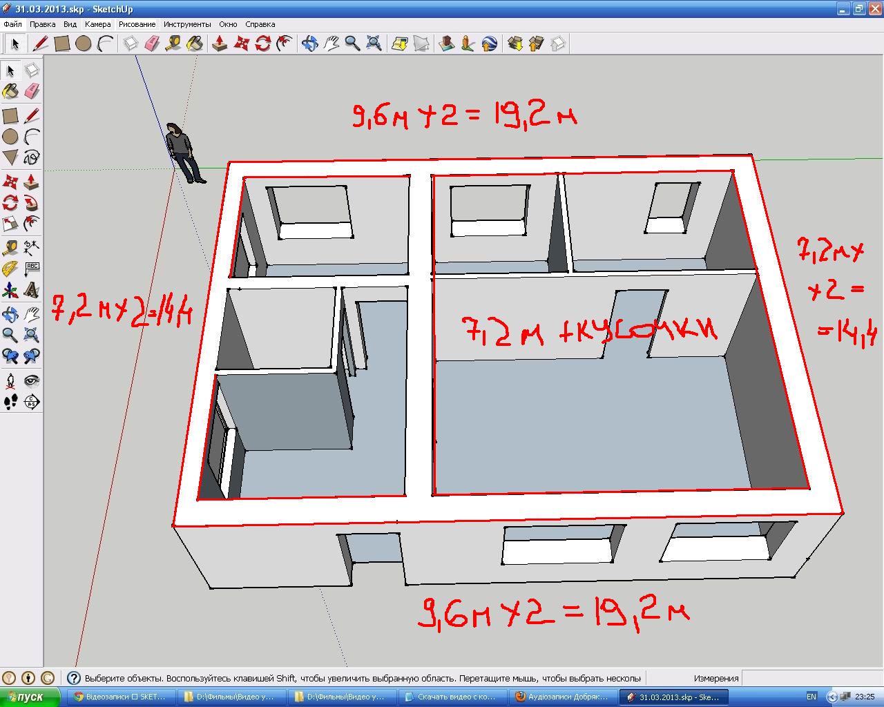
Task: Select the Arc tool in the top toolbar
Action: tap(105, 44)
